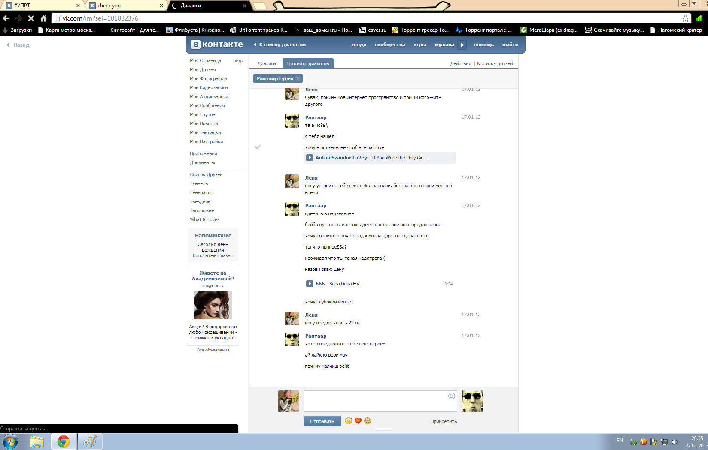Image resolution: width=708 pixels, height=450 pixels.
Task: Click the browser forward arrow
Action: coord(18,18)
